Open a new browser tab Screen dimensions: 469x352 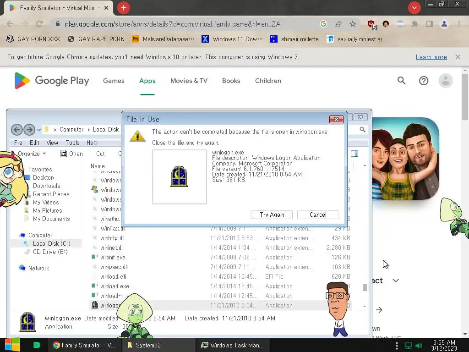coord(124,8)
